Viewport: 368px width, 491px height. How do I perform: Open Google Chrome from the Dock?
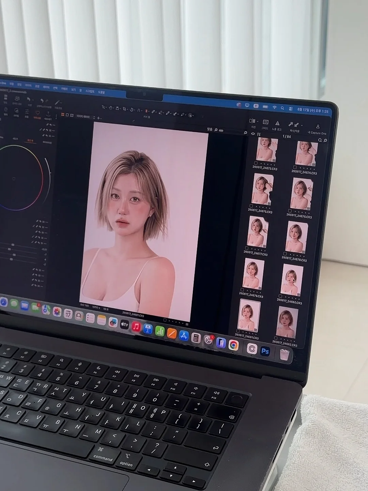233,345
